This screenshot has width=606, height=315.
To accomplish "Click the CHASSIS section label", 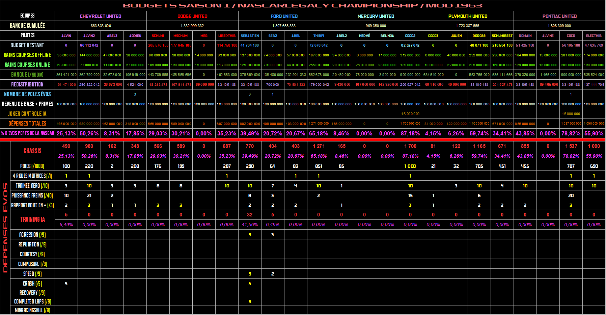I will click(x=32, y=151).
